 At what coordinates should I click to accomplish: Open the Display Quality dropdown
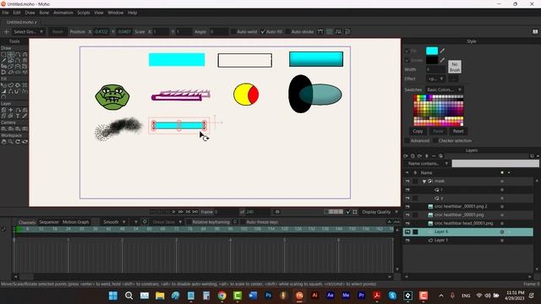(380, 212)
